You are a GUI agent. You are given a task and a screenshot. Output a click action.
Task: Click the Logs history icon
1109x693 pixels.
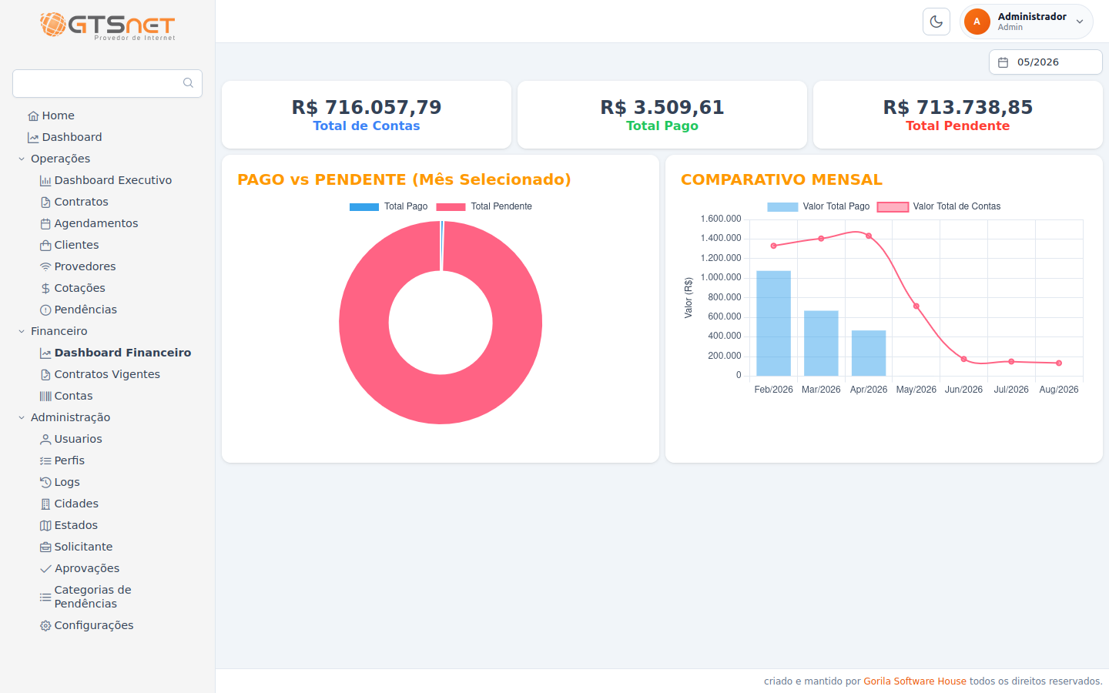tap(45, 483)
